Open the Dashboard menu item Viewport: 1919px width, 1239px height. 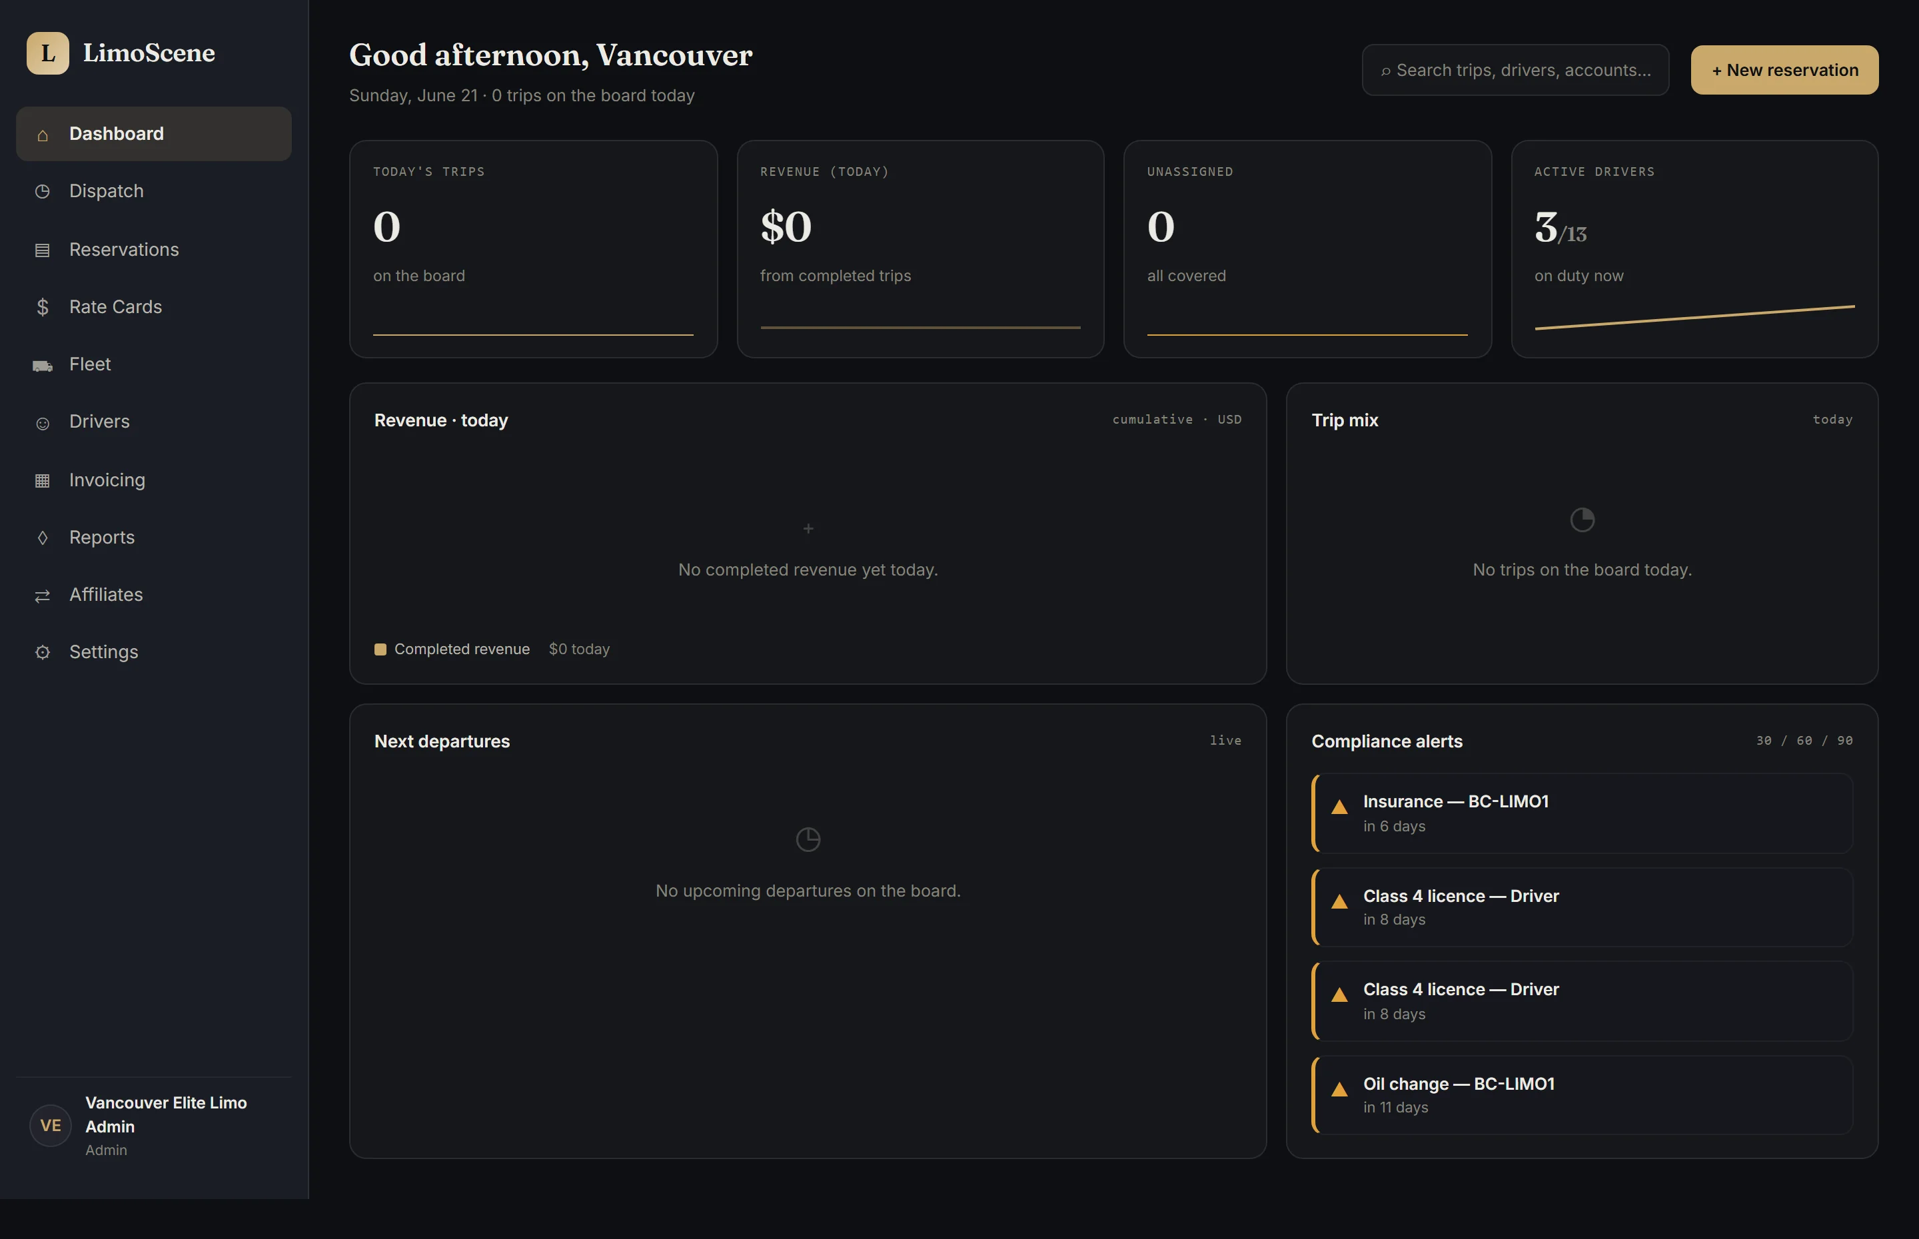(154, 133)
